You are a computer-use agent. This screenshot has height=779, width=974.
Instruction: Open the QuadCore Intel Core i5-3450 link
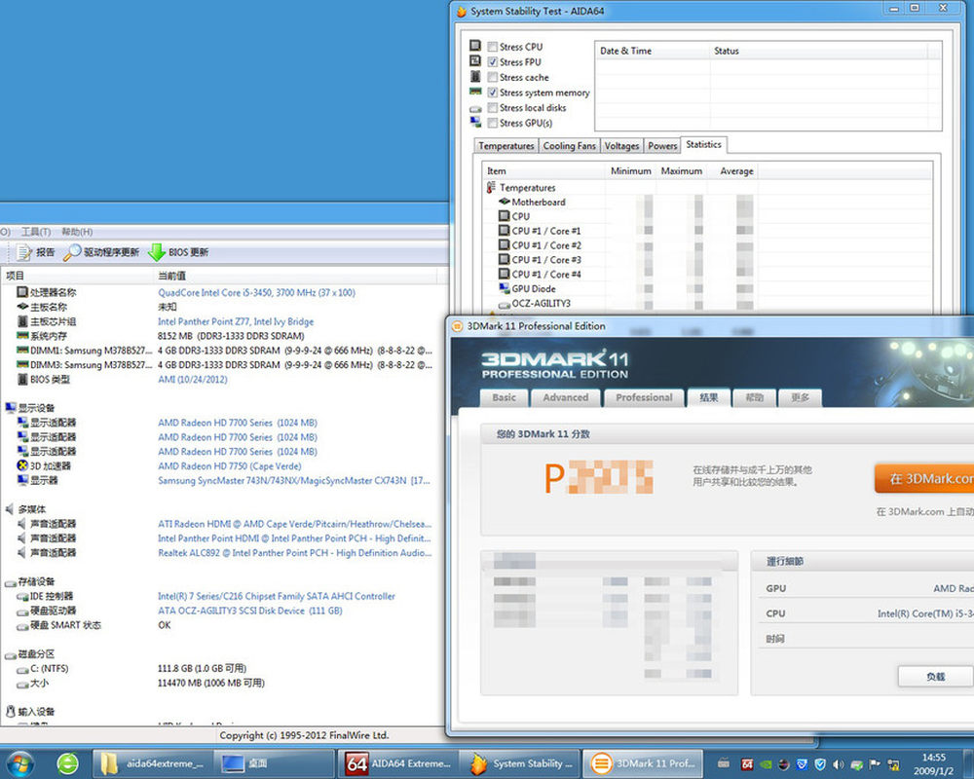click(x=256, y=292)
